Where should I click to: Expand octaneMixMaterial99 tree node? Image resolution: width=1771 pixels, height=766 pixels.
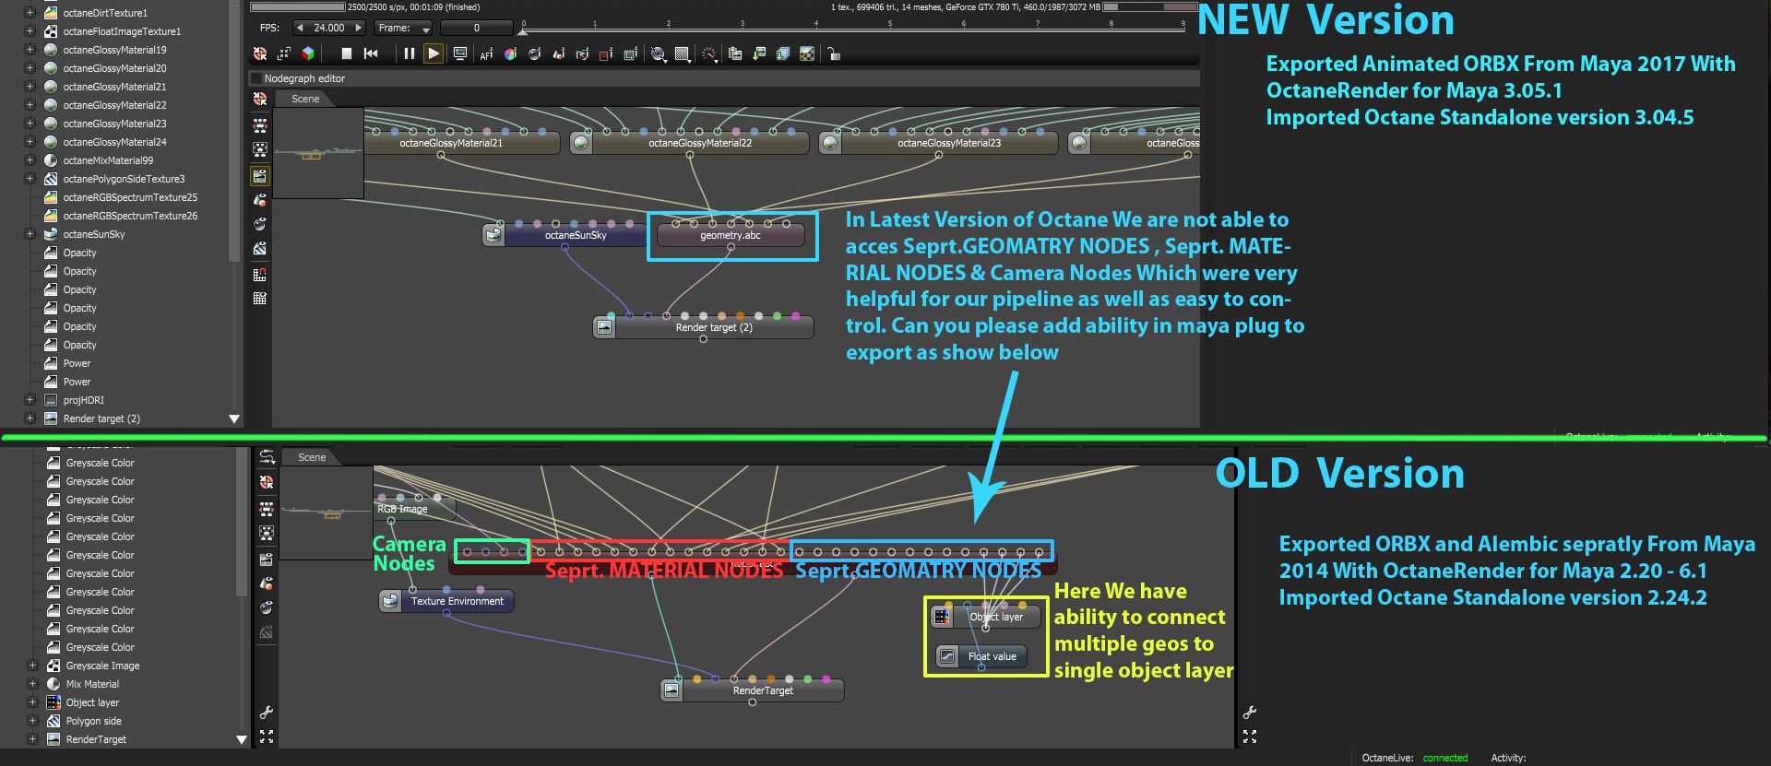tap(30, 160)
